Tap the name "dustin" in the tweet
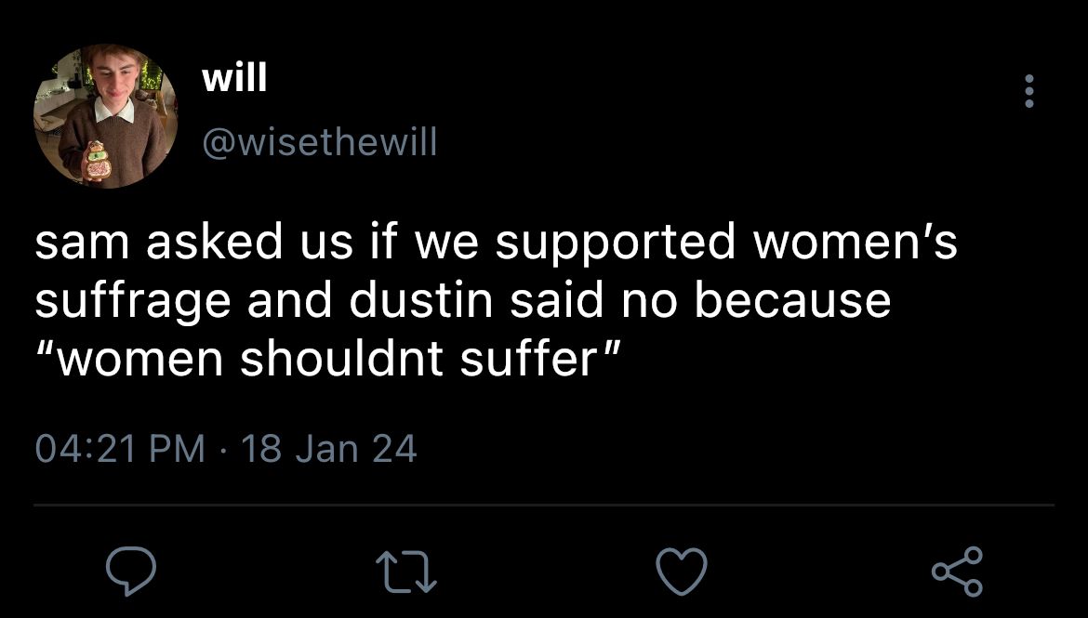Viewport: 1088px width, 618px height. coord(420,300)
